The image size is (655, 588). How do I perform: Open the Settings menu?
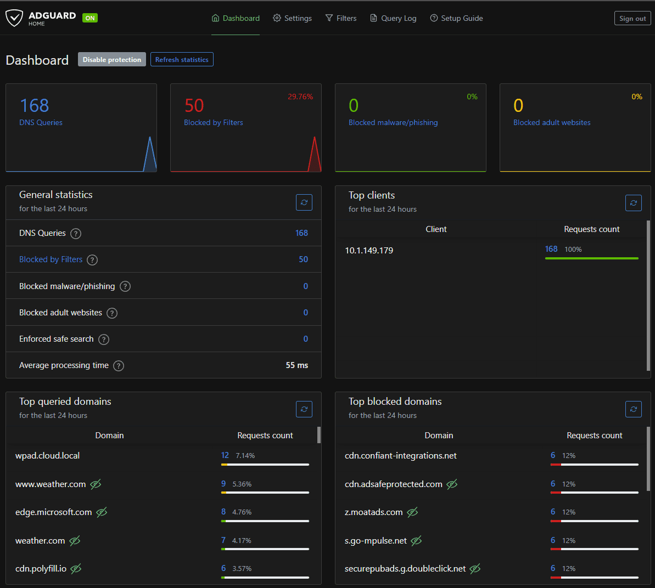point(293,18)
